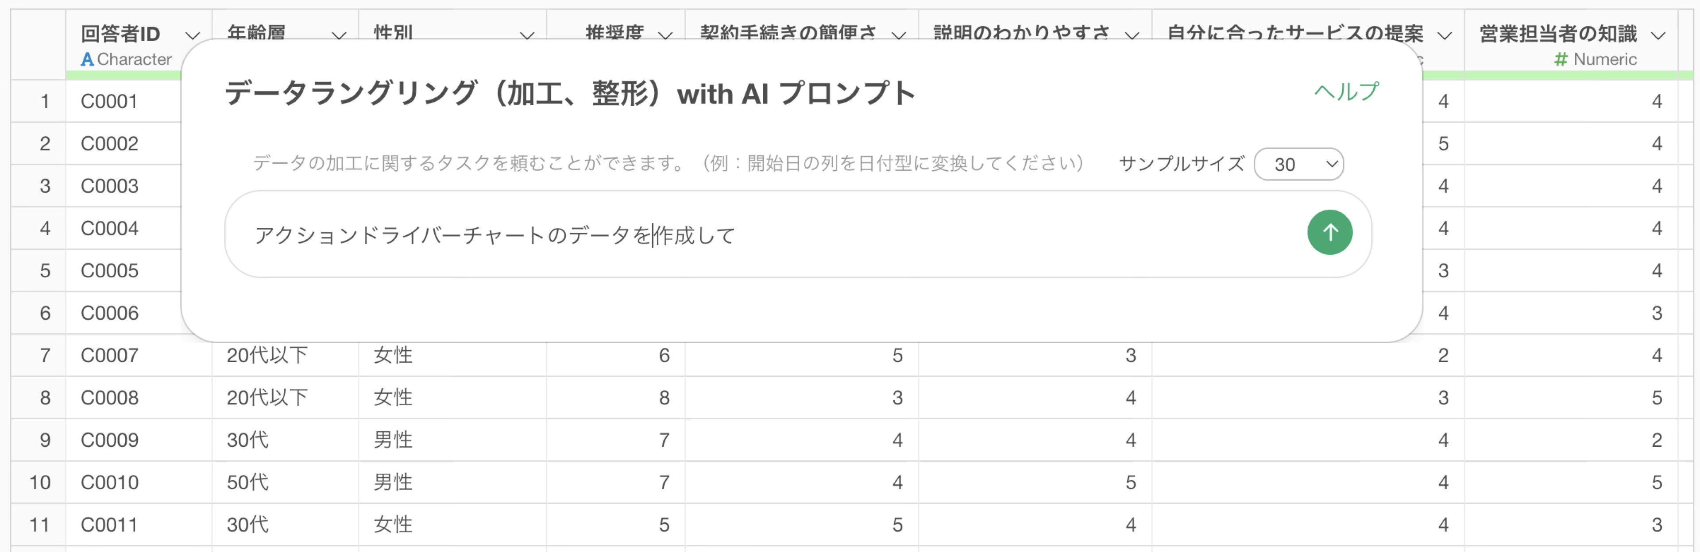Screen dimensions: 1700x552
Task: Expand the 年齢層 column menu arrow
Action: [x=339, y=36]
